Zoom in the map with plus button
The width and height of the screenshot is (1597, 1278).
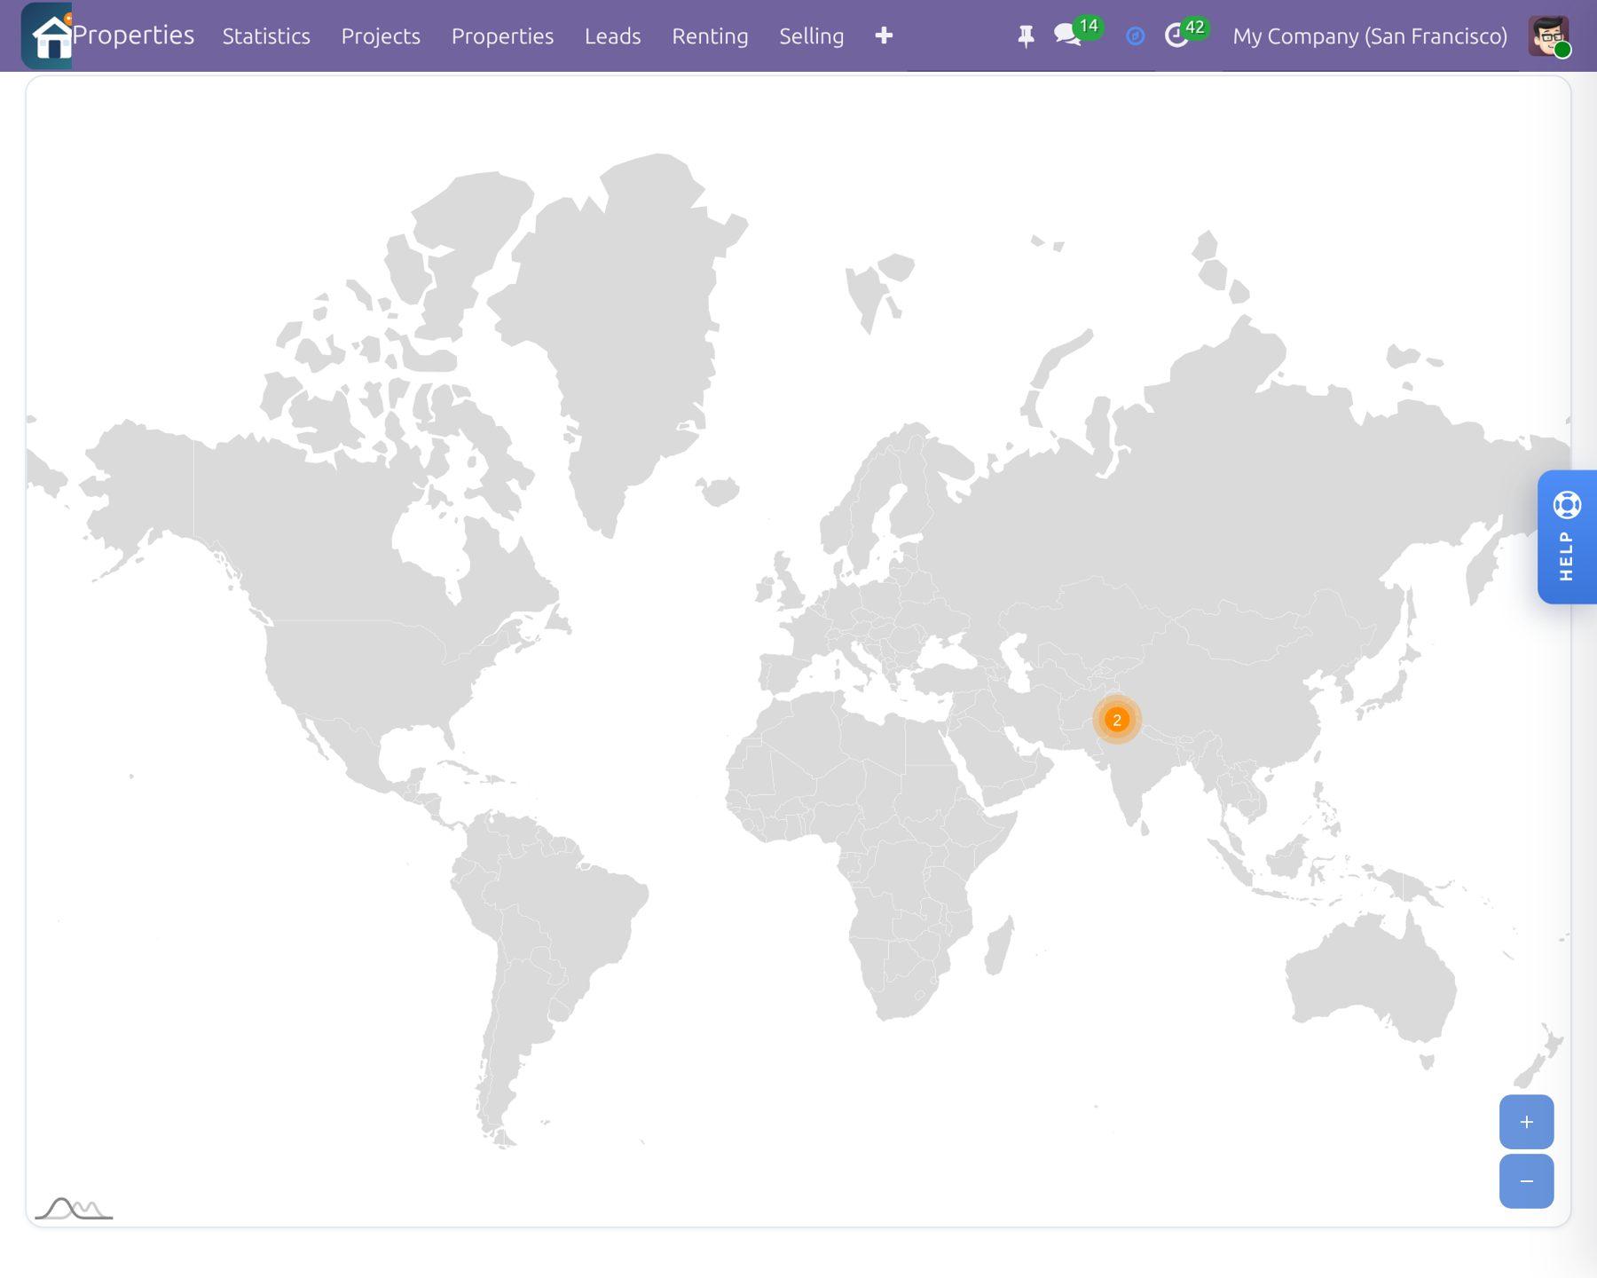pos(1526,1122)
